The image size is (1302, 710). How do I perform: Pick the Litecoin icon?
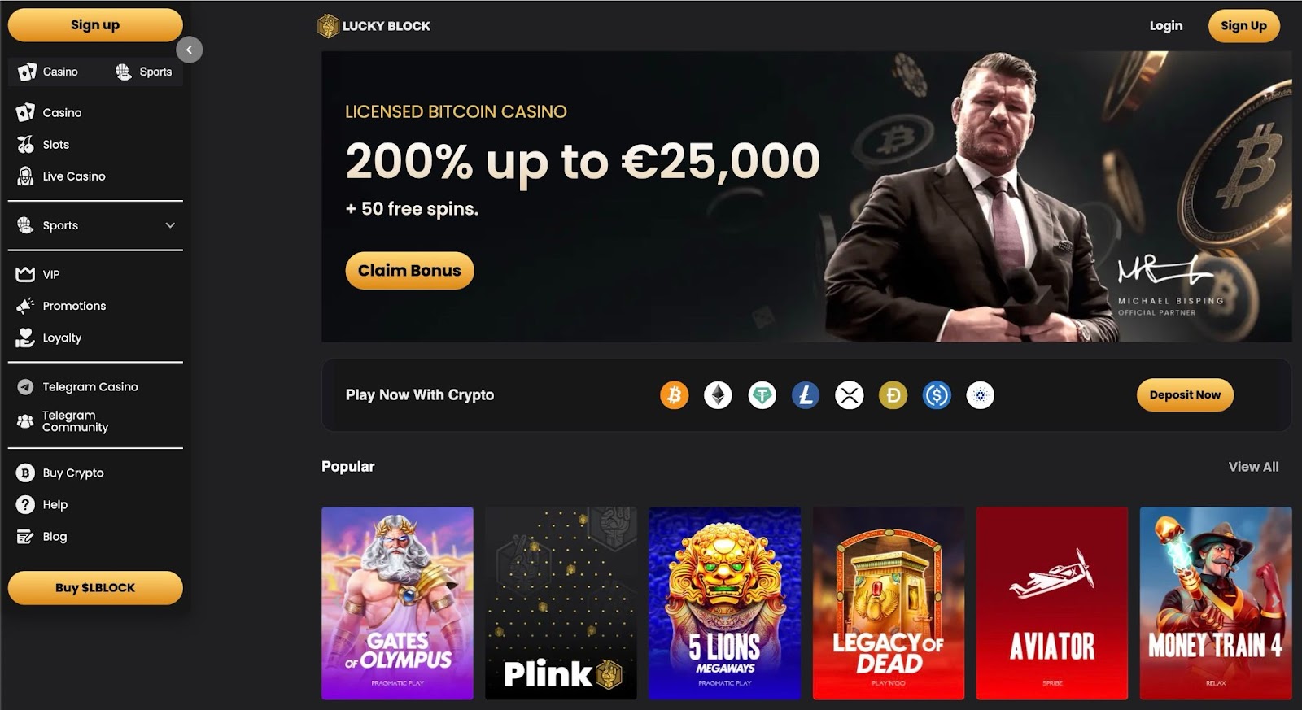click(806, 395)
